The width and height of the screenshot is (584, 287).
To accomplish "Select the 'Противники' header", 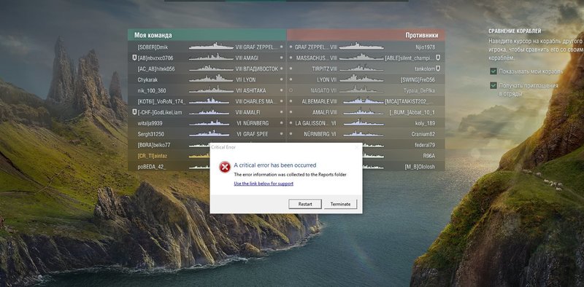I will tap(366, 35).
